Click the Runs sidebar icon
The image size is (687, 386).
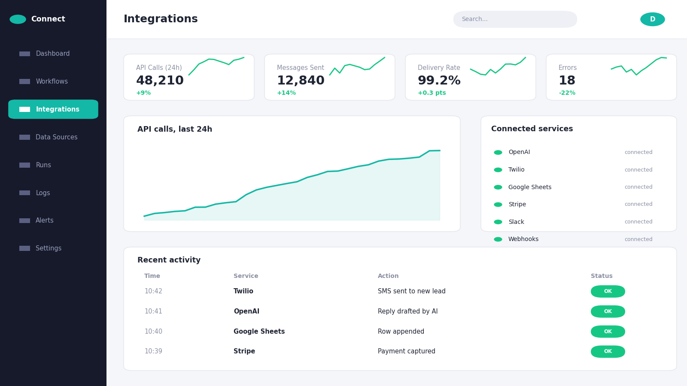[x=24, y=165]
